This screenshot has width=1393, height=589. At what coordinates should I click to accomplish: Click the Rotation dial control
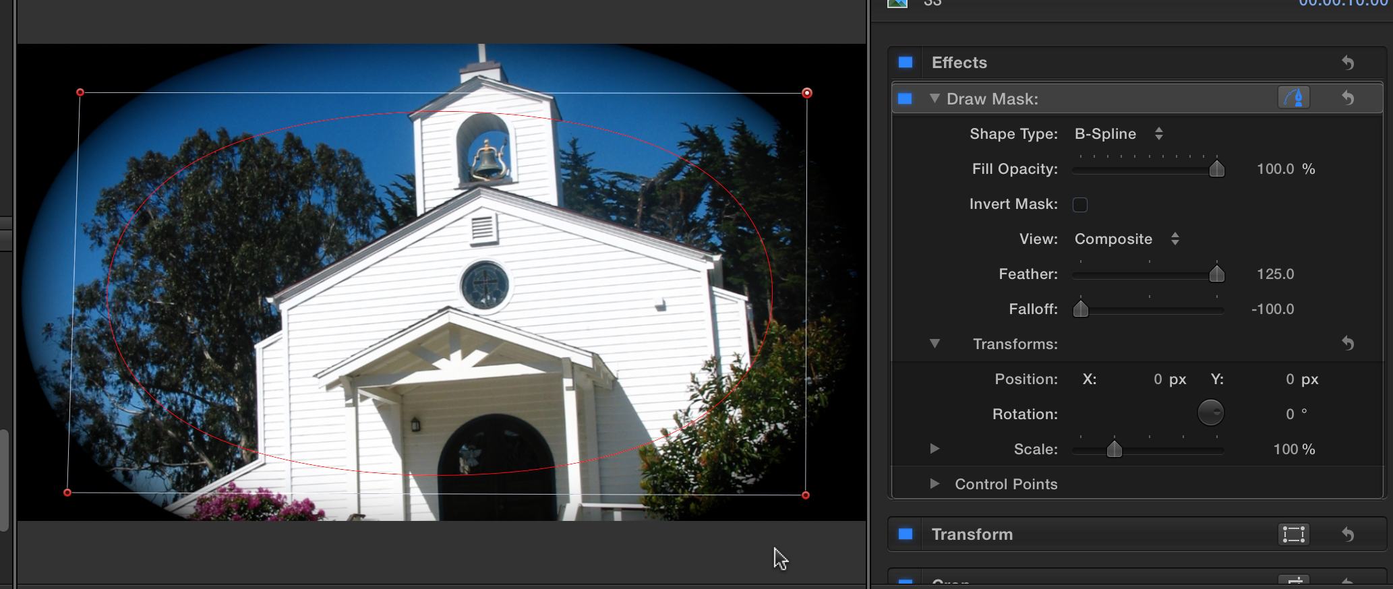coord(1211,413)
